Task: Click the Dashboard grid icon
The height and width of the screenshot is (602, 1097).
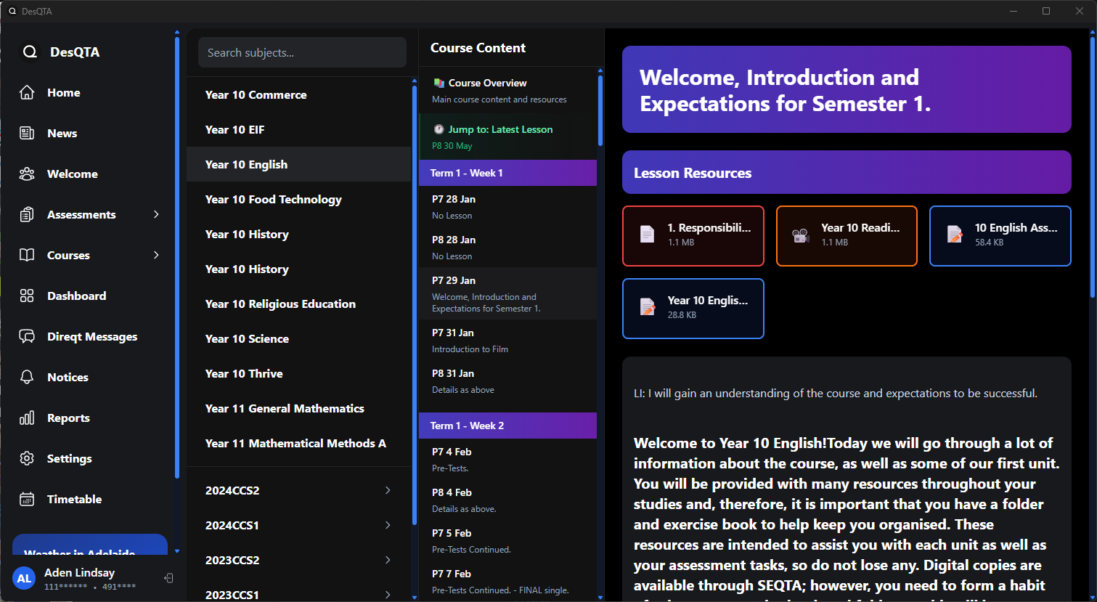Action: 27,296
